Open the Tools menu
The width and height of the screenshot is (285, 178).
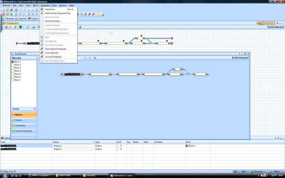(54, 6)
